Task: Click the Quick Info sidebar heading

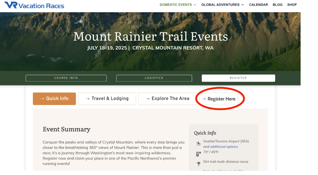Action: 205,133
